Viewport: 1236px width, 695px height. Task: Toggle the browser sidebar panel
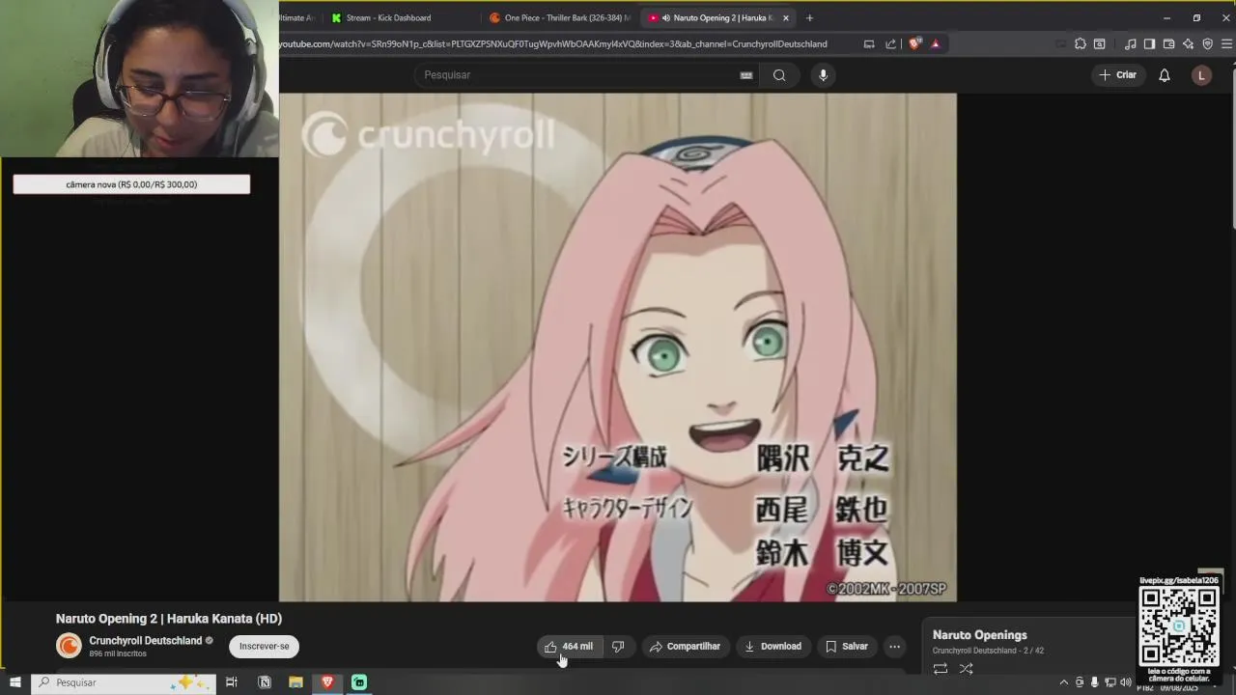pyautogui.click(x=1149, y=43)
